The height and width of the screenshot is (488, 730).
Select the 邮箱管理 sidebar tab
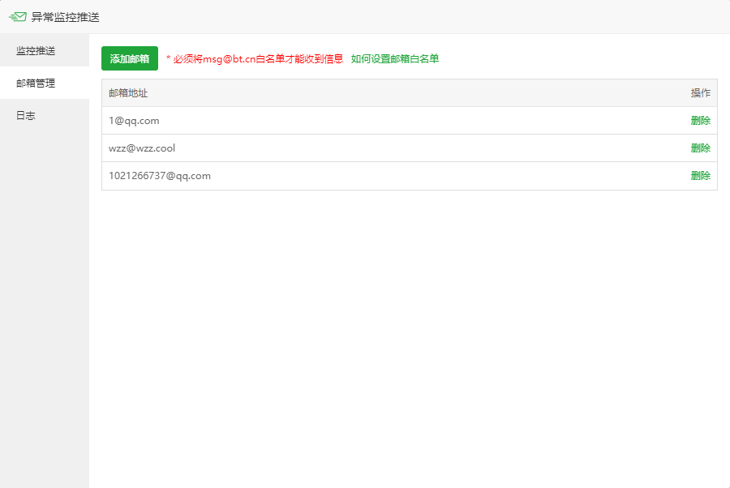[45, 83]
